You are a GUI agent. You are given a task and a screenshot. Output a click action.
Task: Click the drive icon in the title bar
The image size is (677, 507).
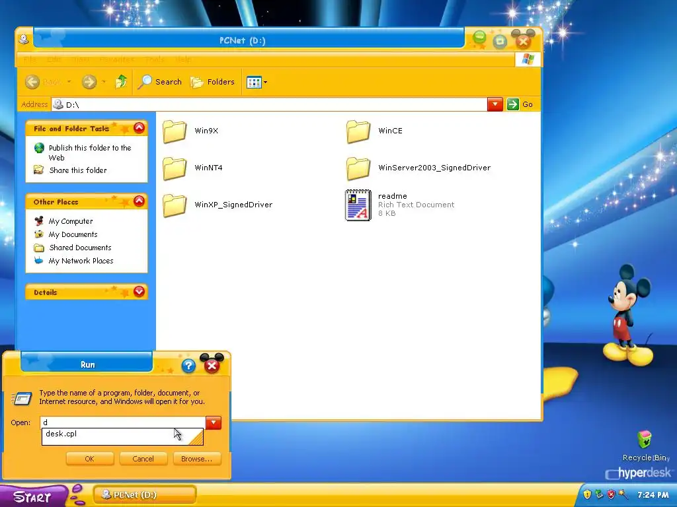pyautogui.click(x=24, y=39)
